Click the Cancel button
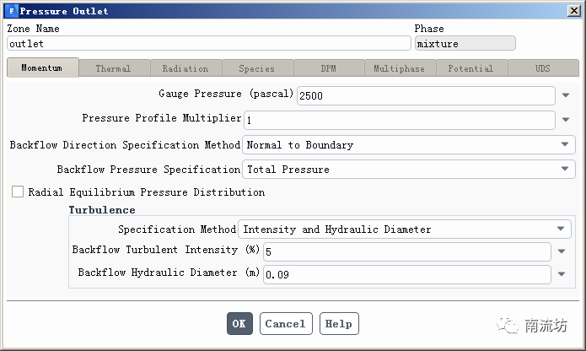The height and width of the screenshot is (351, 586). (285, 324)
